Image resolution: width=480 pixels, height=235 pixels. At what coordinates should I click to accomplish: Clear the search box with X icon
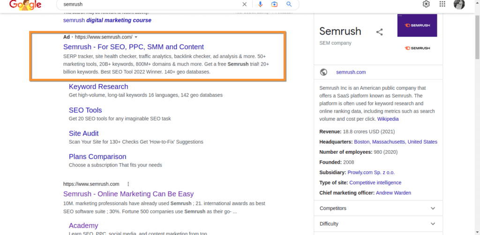click(x=244, y=4)
